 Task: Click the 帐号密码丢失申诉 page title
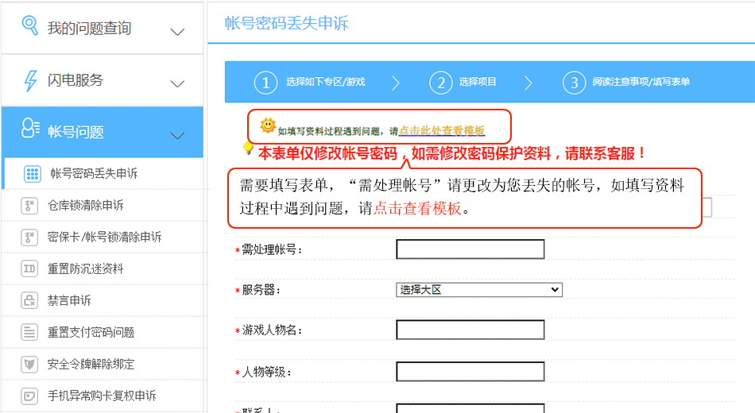click(x=286, y=23)
